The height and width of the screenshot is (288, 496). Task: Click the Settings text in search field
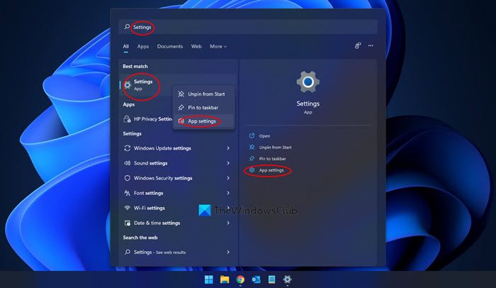pyautogui.click(x=142, y=27)
